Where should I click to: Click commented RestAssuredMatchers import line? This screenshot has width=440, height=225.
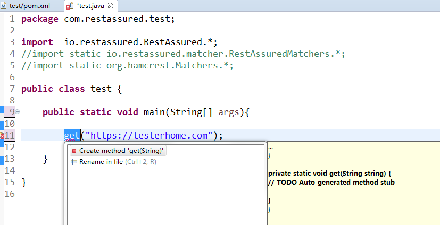click(x=183, y=54)
